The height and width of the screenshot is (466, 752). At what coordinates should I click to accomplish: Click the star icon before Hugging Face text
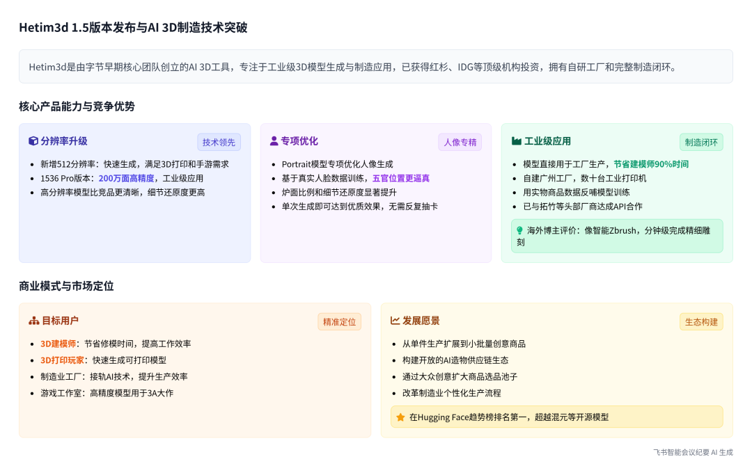tap(400, 417)
